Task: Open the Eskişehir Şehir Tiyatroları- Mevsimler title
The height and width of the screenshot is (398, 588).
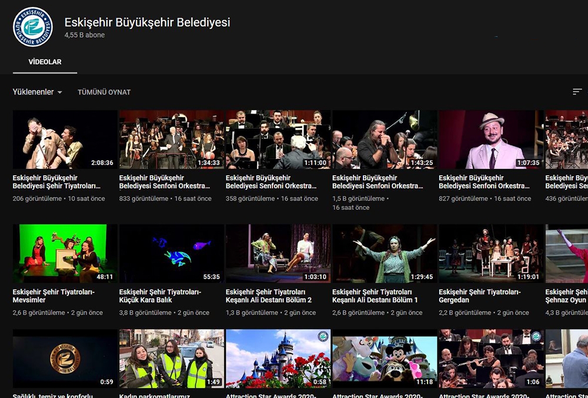Action: [54, 296]
